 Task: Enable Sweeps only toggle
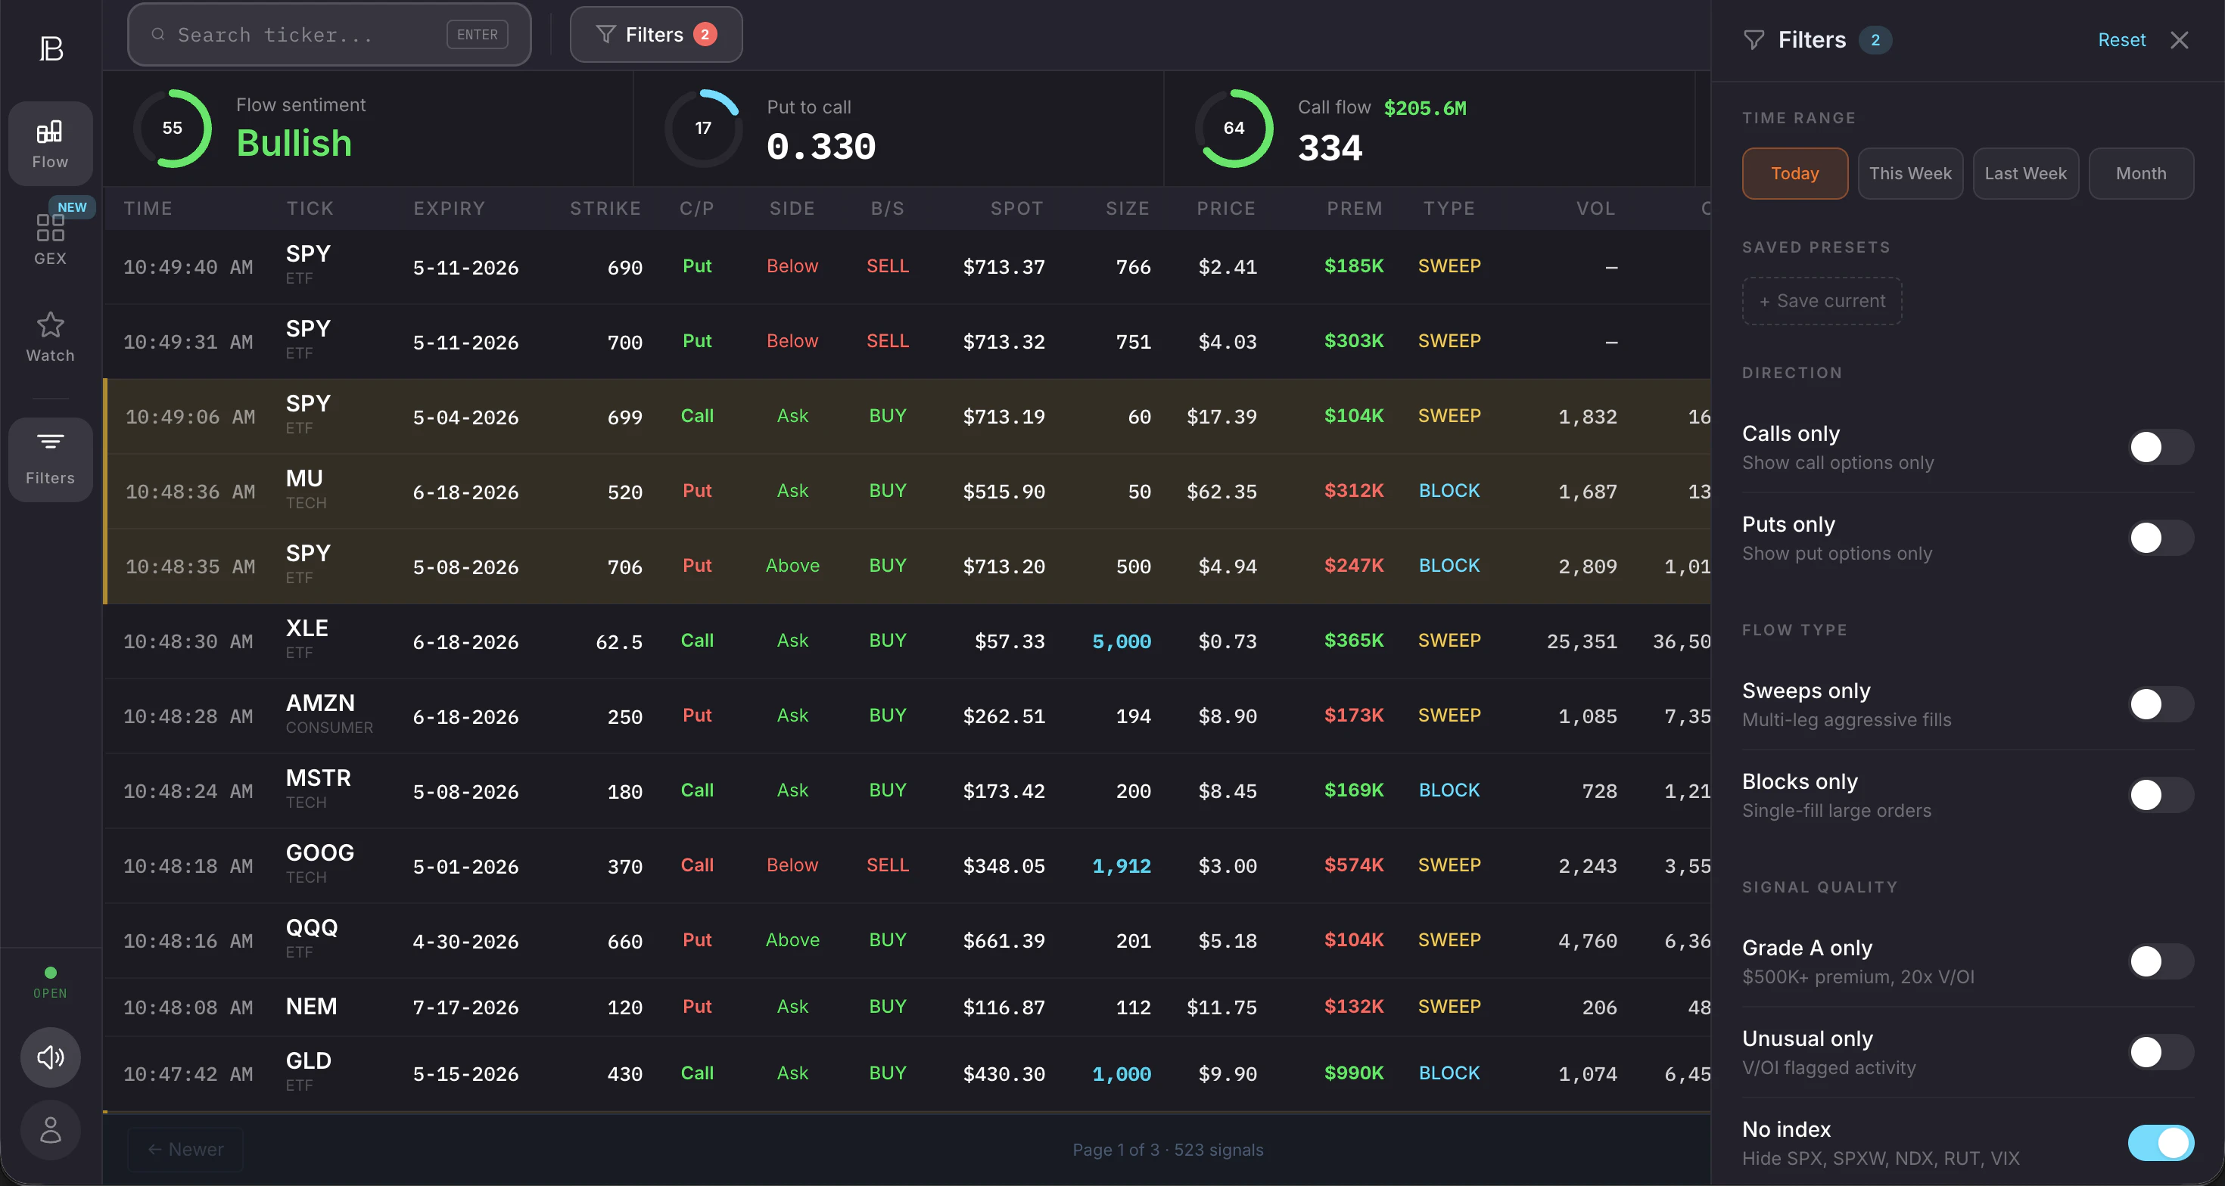point(2160,704)
